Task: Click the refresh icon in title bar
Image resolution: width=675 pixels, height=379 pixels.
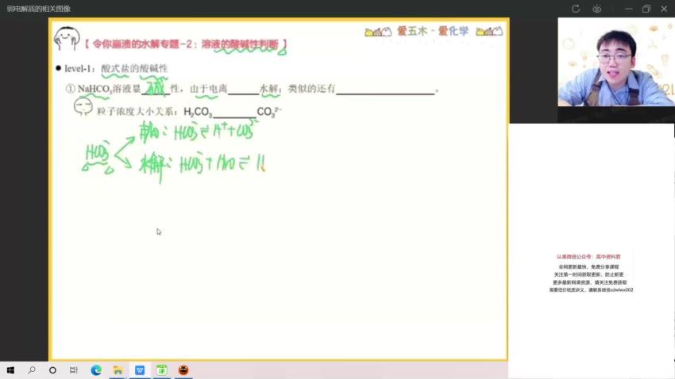Action: click(x=576, y=9)
